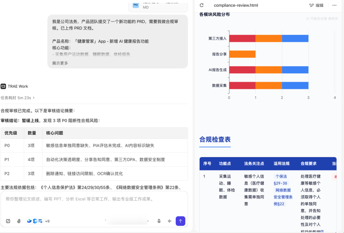Expand the 任务耗时 5m 23s details

click(x=18, y=98)
